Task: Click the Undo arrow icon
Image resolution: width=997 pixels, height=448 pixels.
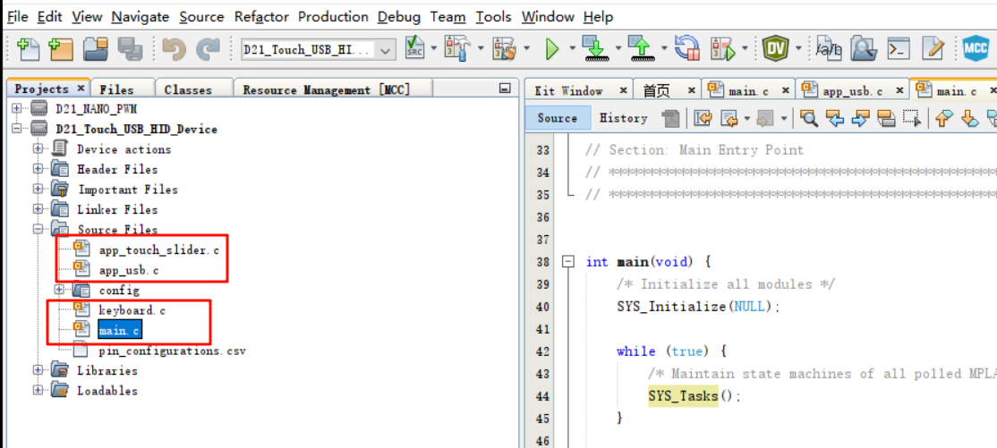Action: click(174, 49)
